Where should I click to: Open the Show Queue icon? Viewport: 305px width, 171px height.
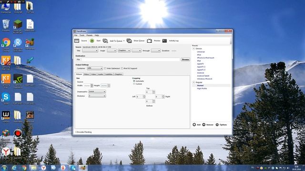point(129,41)
